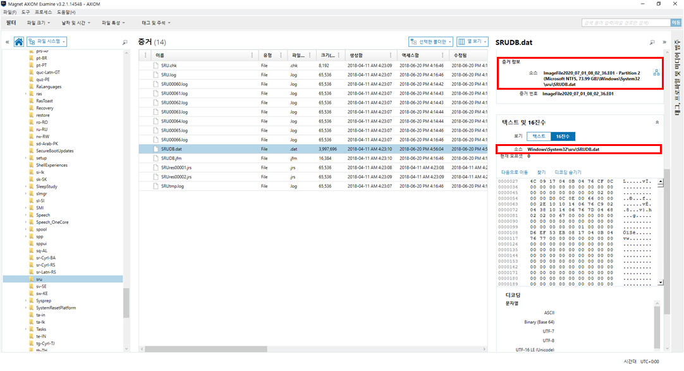Click the folder icon for SecureBootUpdates
The height and width of the screenshot is (371, 684).
32,151
